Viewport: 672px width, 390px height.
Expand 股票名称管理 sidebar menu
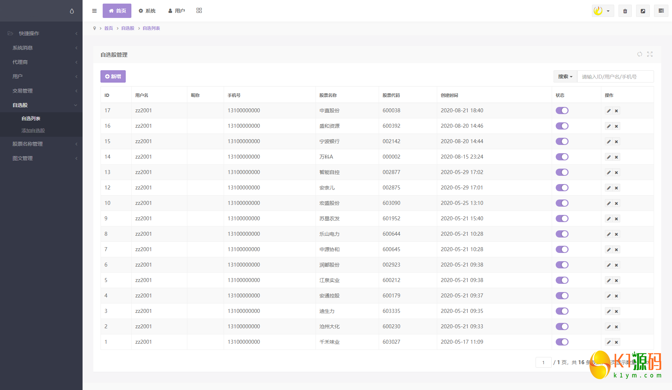41,144
